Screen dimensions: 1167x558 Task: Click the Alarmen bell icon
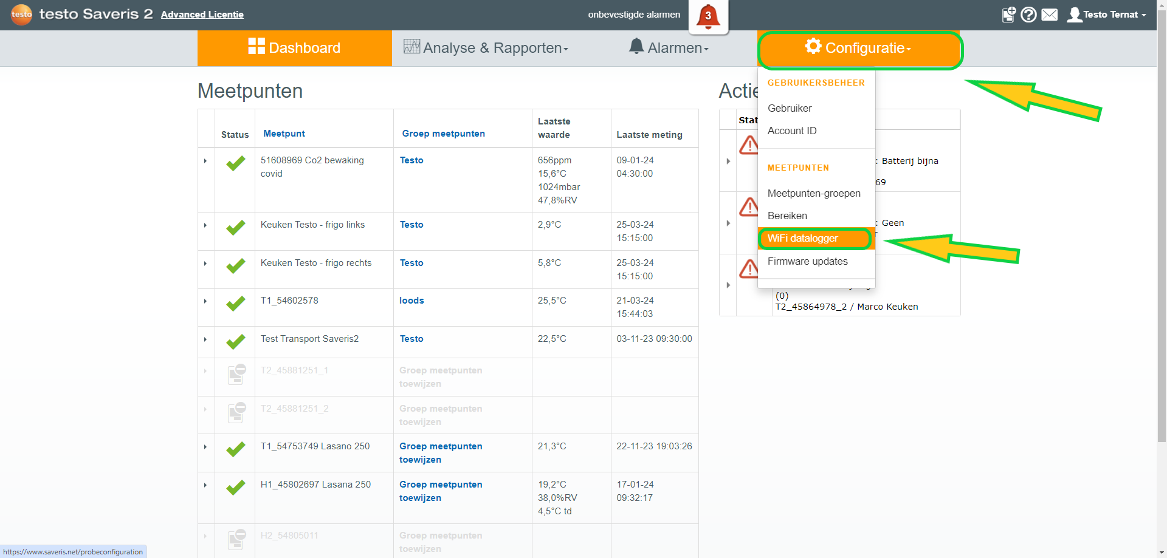coord(636,46)
